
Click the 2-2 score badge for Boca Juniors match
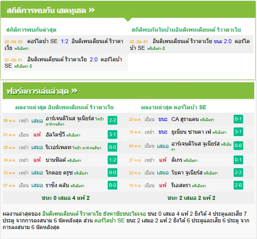(x=238, y=173)
